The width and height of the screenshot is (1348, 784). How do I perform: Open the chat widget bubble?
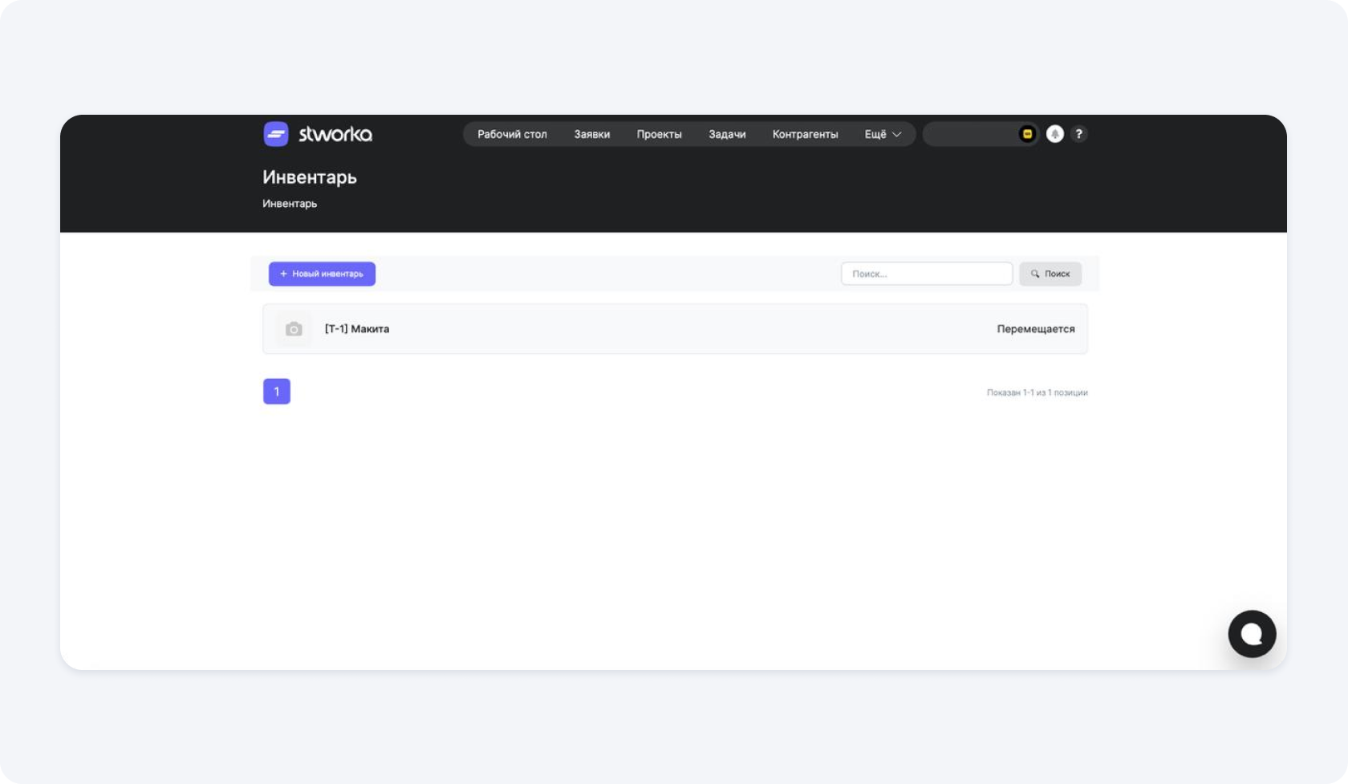pyautogui.click(x=1252, y=634)
